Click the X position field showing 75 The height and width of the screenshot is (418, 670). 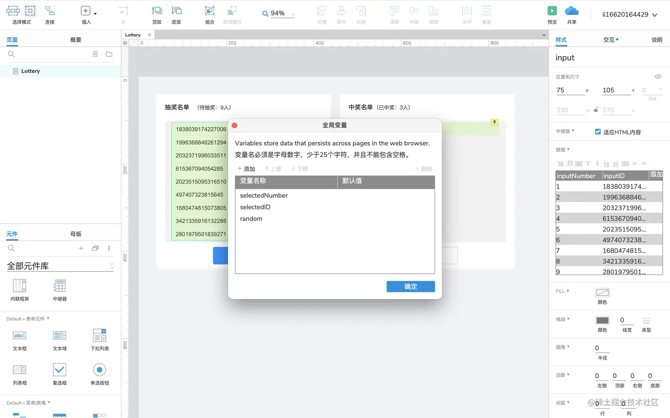[570, 90]
